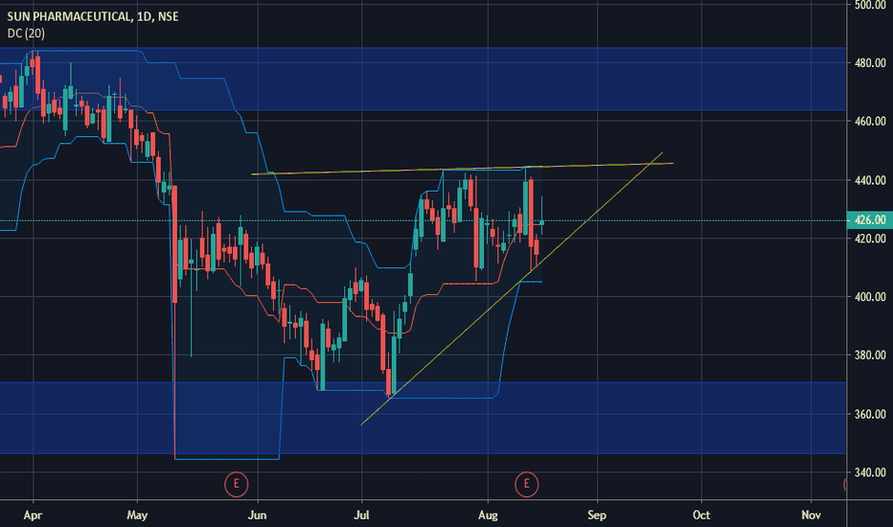Image resolution: width=893 pixels, height=527 pixels.
Task: Click the Oct label on time axis
Action: (x=701, y=516)
